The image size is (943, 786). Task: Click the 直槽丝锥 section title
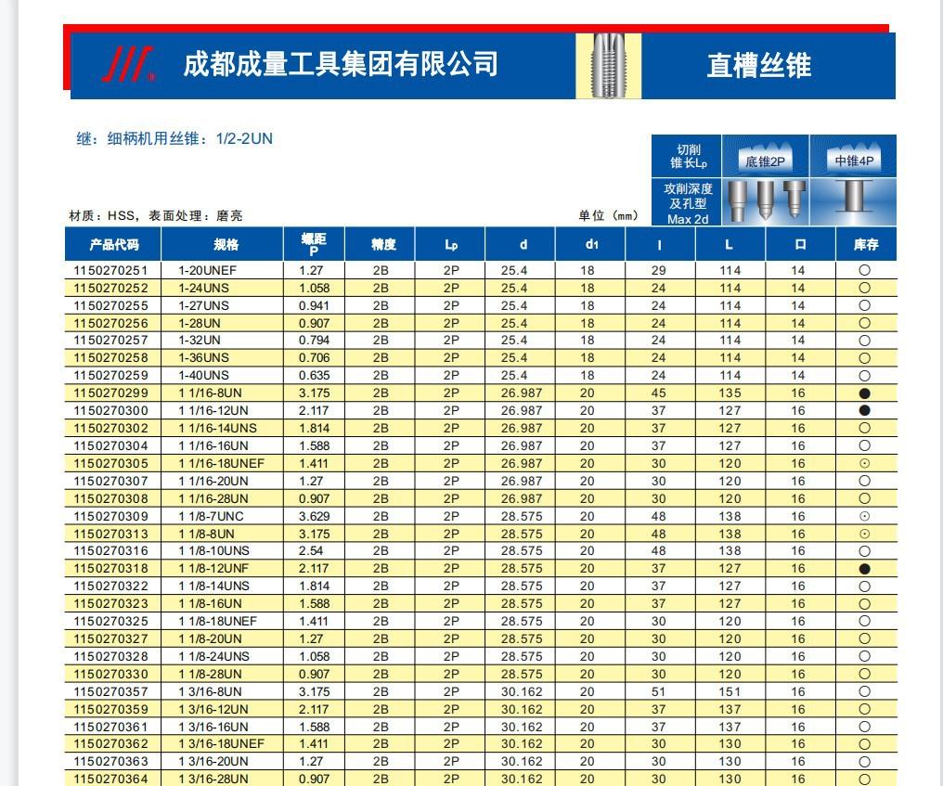[x=758, y=65]
